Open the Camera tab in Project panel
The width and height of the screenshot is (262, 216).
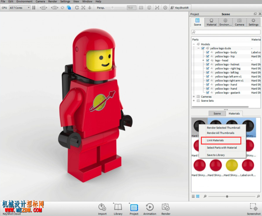coord(239,22)
